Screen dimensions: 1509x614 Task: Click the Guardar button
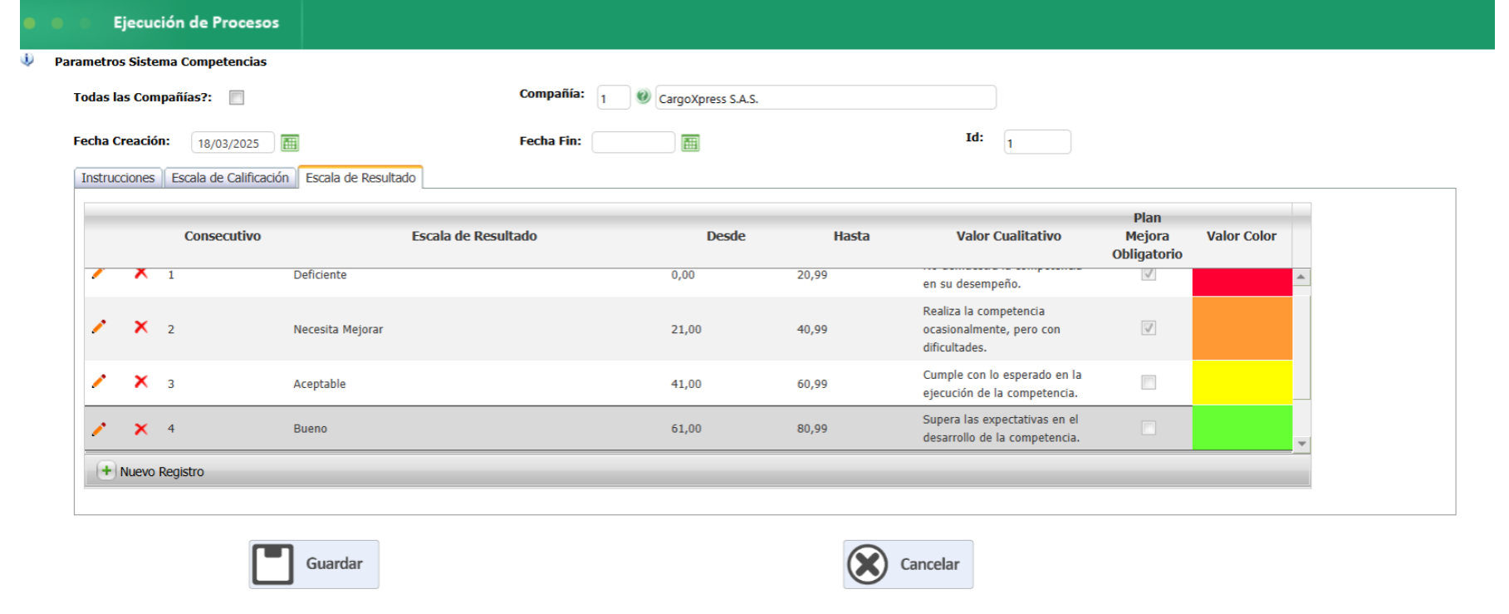coord(314,564)
